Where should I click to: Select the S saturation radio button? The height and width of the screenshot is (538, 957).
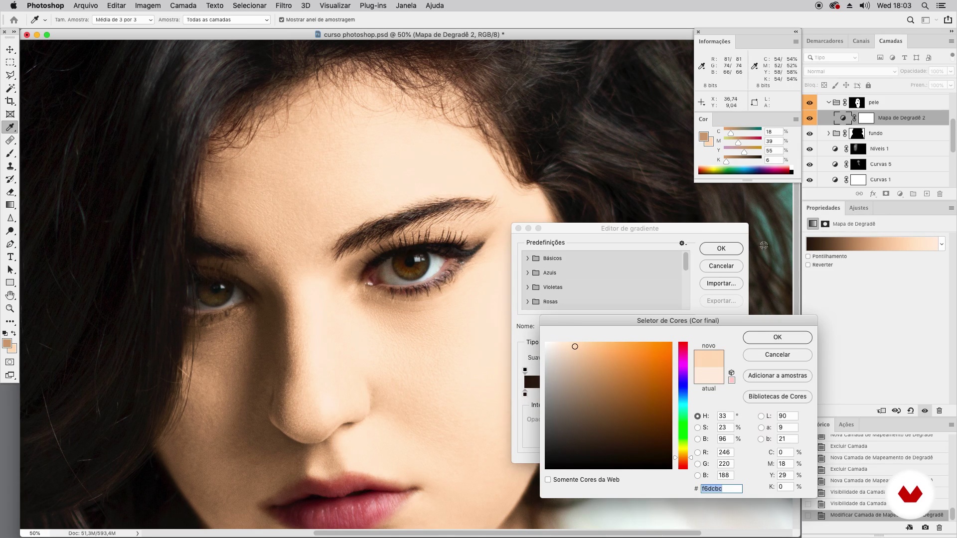697,427
